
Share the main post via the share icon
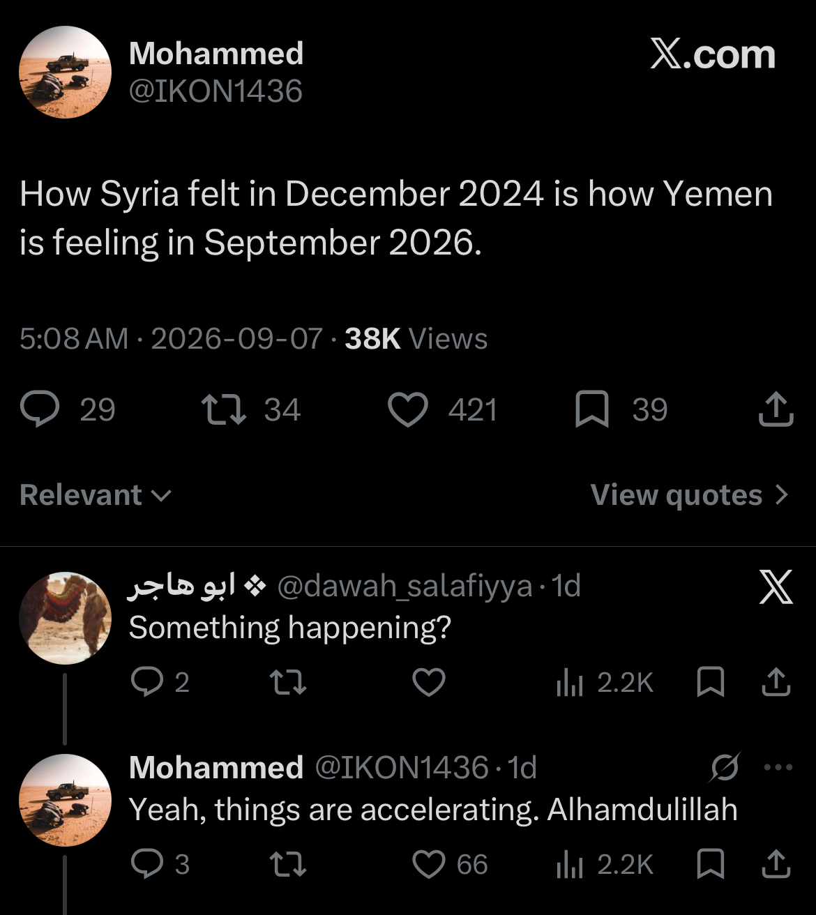[776, 409]
